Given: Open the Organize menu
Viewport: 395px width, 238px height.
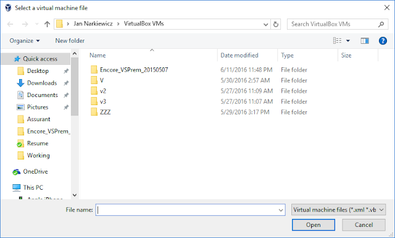Looking at the screenshot, I should [x=25, y=41].
